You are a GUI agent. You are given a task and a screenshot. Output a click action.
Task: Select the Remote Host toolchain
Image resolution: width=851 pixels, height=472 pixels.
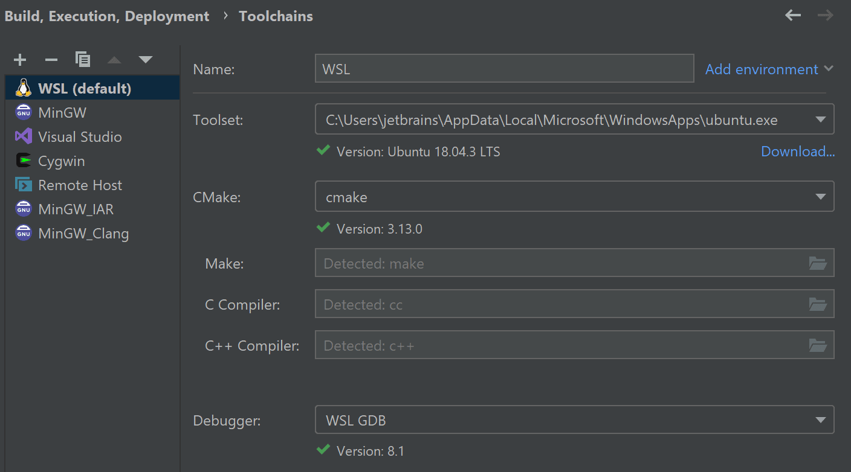tap(92, 185)
